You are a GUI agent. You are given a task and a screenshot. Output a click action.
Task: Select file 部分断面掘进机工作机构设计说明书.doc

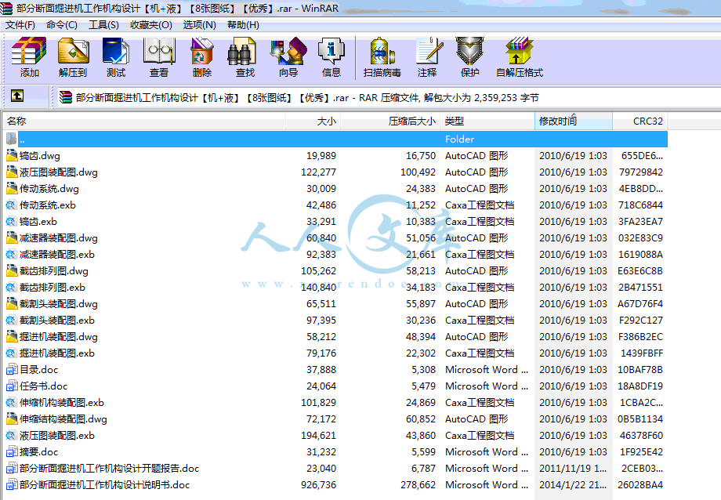coord(104,485)
